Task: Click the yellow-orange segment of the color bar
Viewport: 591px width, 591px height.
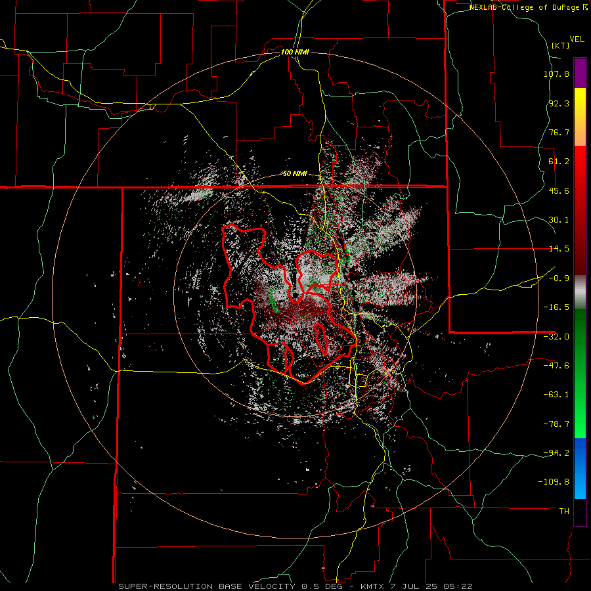Action: point(580,117)
